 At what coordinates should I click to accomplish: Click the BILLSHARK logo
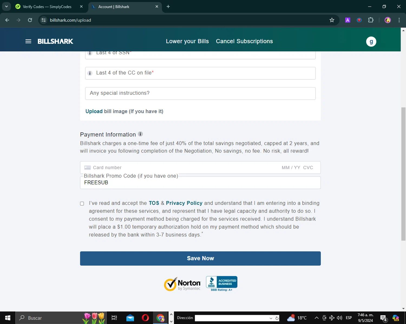click(55, 41)
